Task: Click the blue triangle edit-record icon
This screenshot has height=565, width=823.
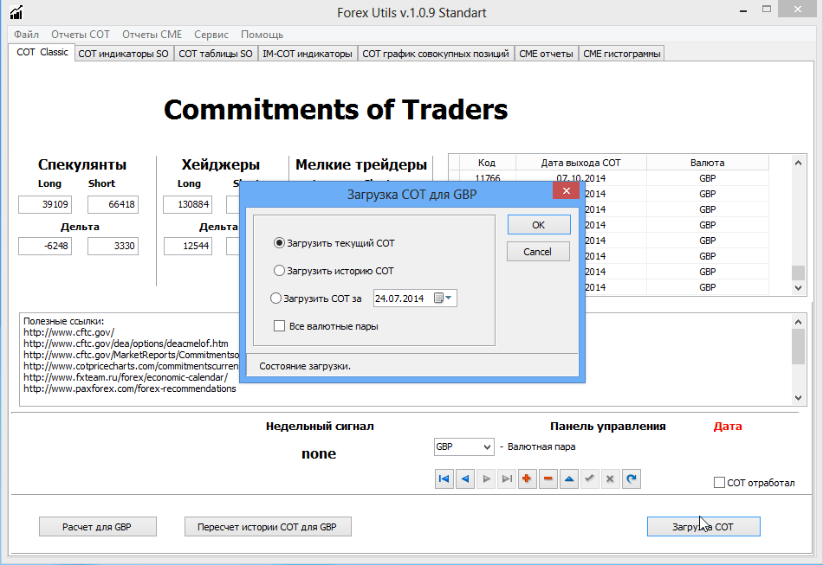Action: pos(569,478)
